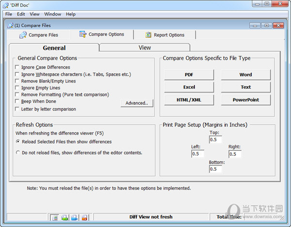This screenshot has width=291, height=227.
Task: Switch to the Compare Files tab
Action: (39, 35)
